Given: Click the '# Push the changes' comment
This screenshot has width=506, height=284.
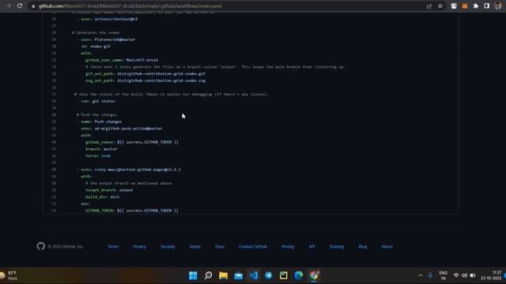Looking at the screenshot, I should [x=96, y=115].
